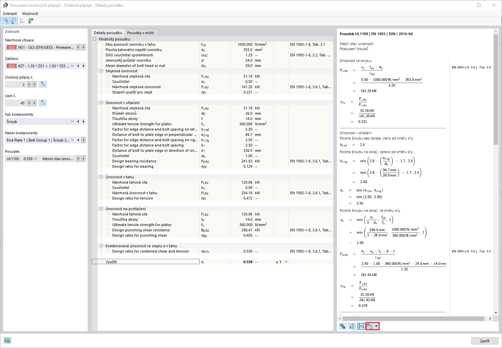This screenshot has width=502, height=348.
Task: Increase Ocelový přípoj č. with right arrow
Action: tap(35, 85)
